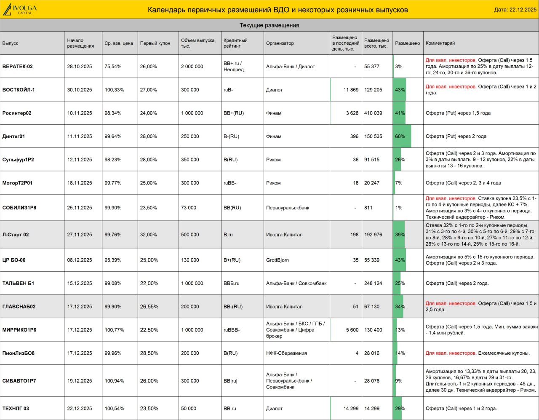The image size is (539, 420).
Task: Click the 32,00% first coupon of Л-Старт 02
Action: 149,235
